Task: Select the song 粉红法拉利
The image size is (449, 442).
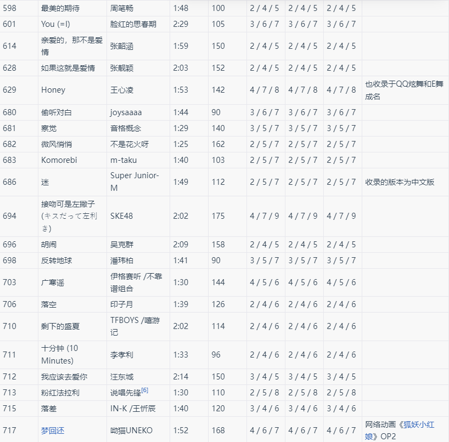Action: [60, 393]
